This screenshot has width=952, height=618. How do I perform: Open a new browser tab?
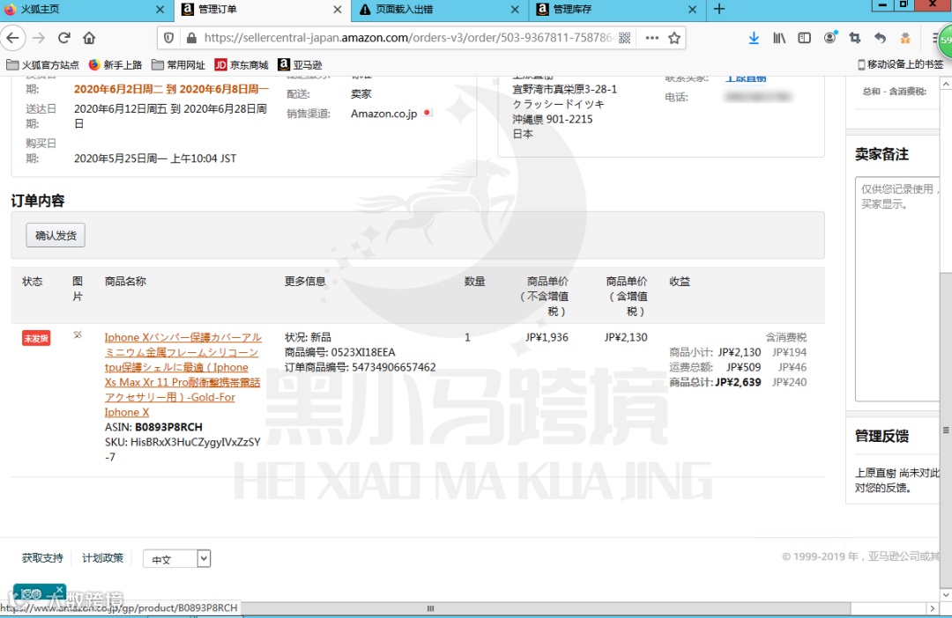(x=719, y=9)
